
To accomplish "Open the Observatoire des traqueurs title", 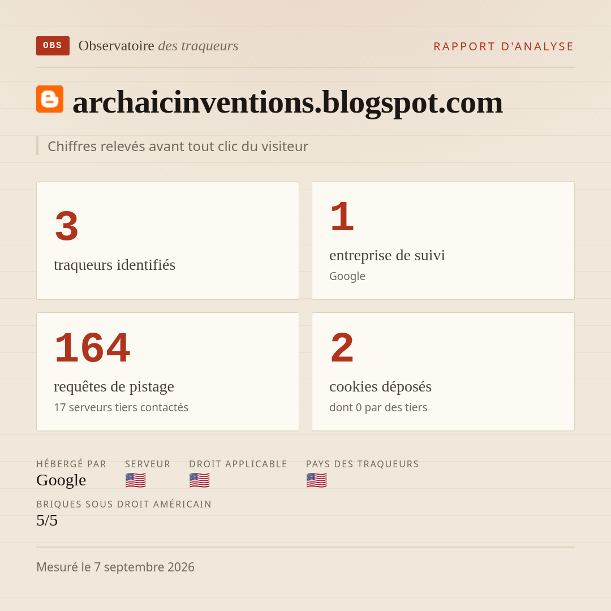I will (158, 46).
